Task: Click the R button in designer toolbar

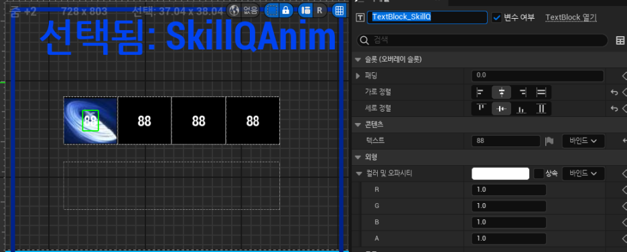Action: pos(320,11)
